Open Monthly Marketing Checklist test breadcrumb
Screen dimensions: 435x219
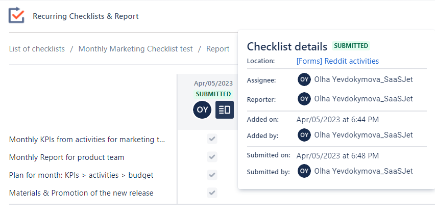click(135, 49)
